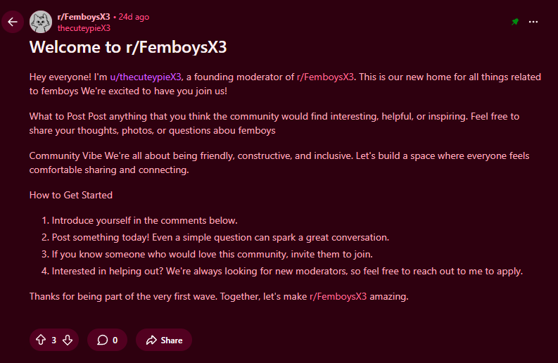Click the "24d ago" post timestamp
This screenshot has height=363, width=558.
click(x=134, y=17)
